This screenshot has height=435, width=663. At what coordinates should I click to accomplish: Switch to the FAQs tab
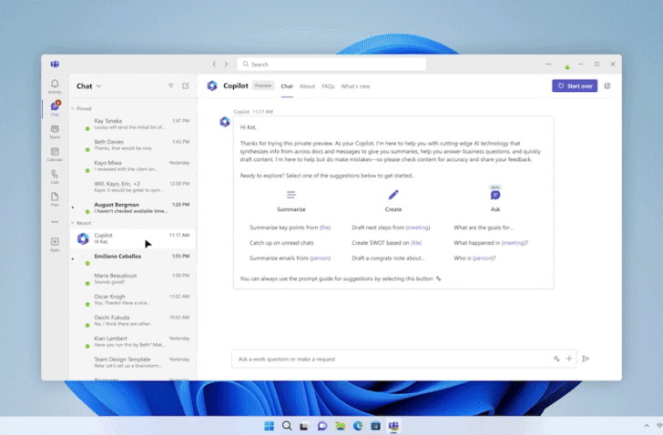[x=328, y=86]
